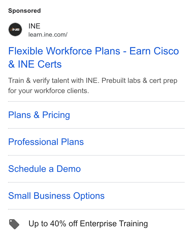Click 'for your workforce clients.' description line
Viewport: 193px width, 239px height.
tap(49, 91)
